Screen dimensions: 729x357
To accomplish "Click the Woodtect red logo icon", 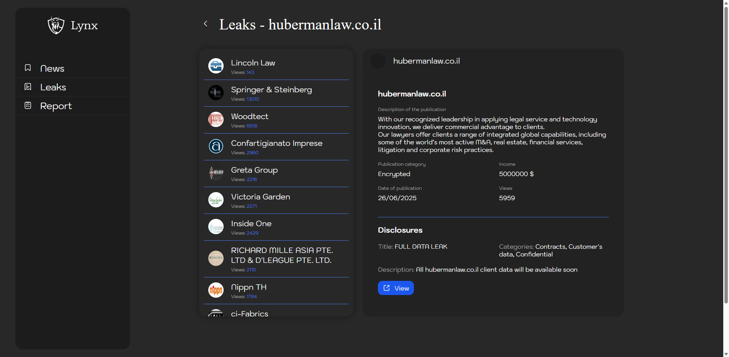I will 216,119.
